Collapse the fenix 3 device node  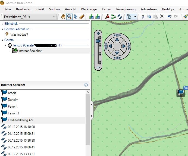(5, 45)
